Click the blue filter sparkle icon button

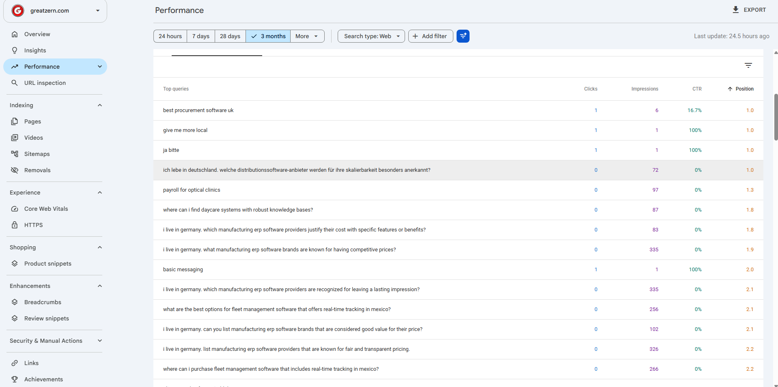463,36
